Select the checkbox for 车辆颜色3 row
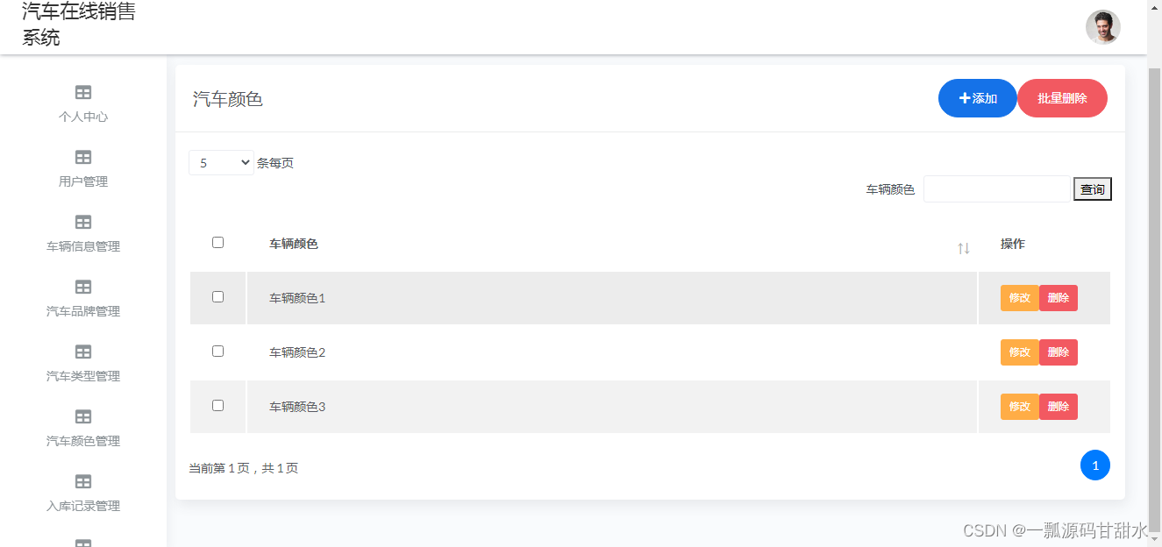Viewport: 1162px width, 547px height. click(218, 406)
